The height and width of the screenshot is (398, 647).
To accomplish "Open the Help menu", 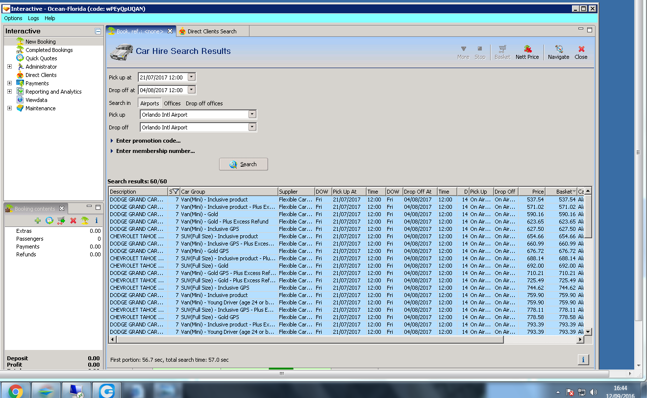I will [x=50, y=18].
